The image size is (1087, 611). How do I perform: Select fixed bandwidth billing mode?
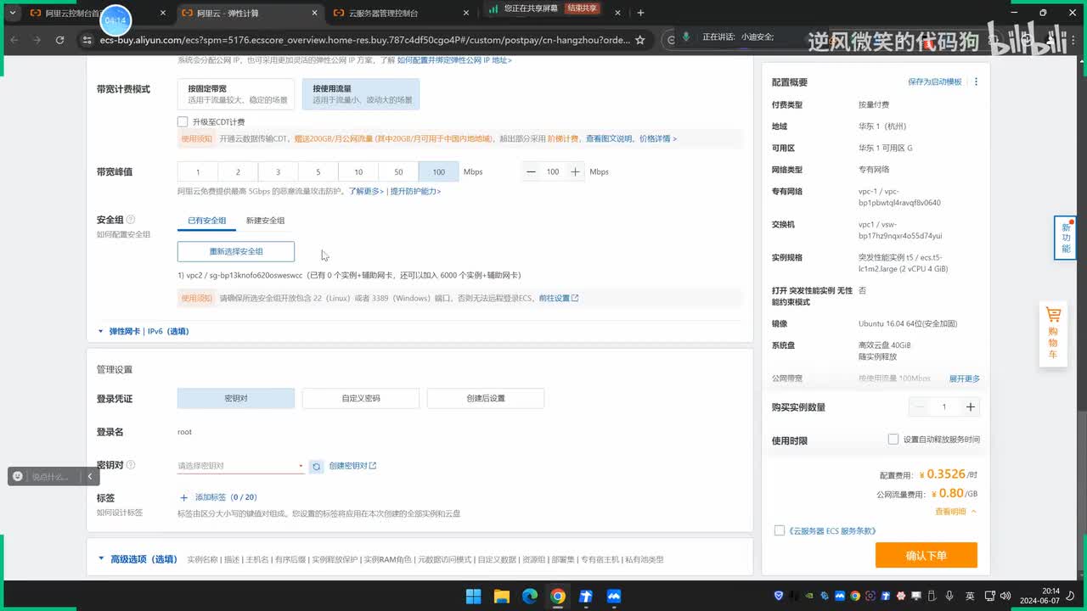(236, 94)
